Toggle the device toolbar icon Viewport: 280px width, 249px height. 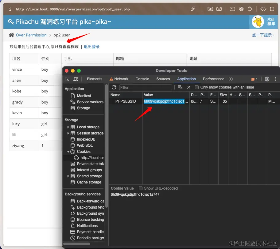[76, 79]
